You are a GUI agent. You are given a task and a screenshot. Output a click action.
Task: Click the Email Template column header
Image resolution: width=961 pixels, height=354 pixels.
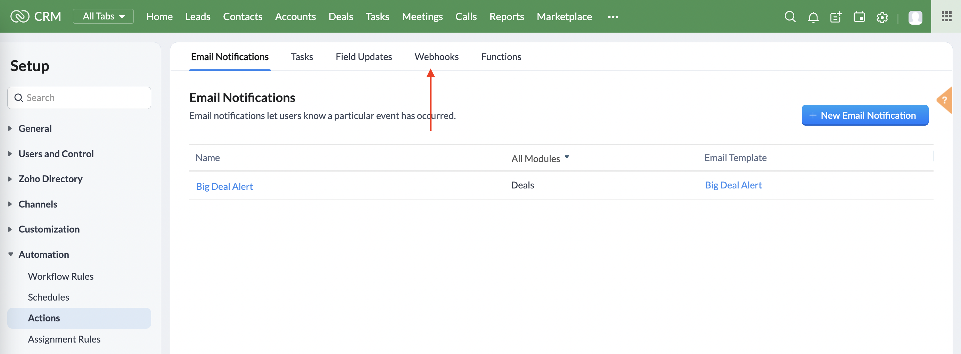[735, 158]
